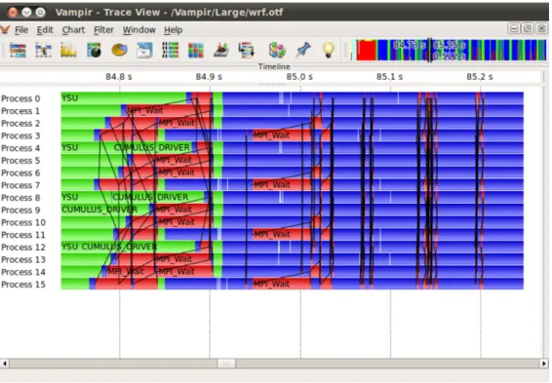The width and height of the screenshot is (552, 383).
Task: Select the Process 15 row label
Action: tap(23, 285)
